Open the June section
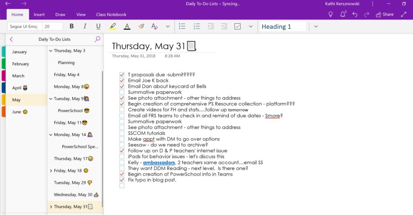 [26, 112]
